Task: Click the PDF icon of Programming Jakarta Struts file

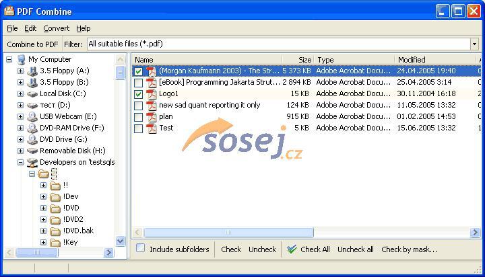Action: pos(152,83)
